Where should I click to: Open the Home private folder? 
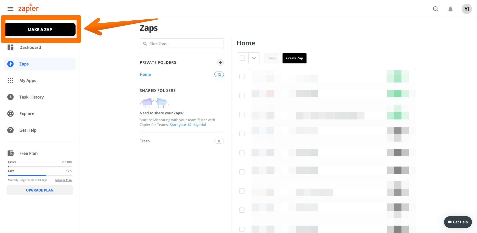point(145,74)
